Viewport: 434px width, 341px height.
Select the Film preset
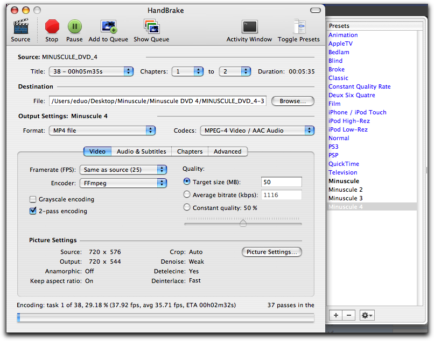tap(372, 104)
